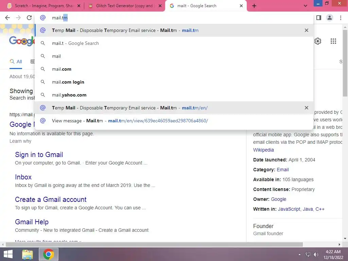Click the Google logo

click(22, 41)
